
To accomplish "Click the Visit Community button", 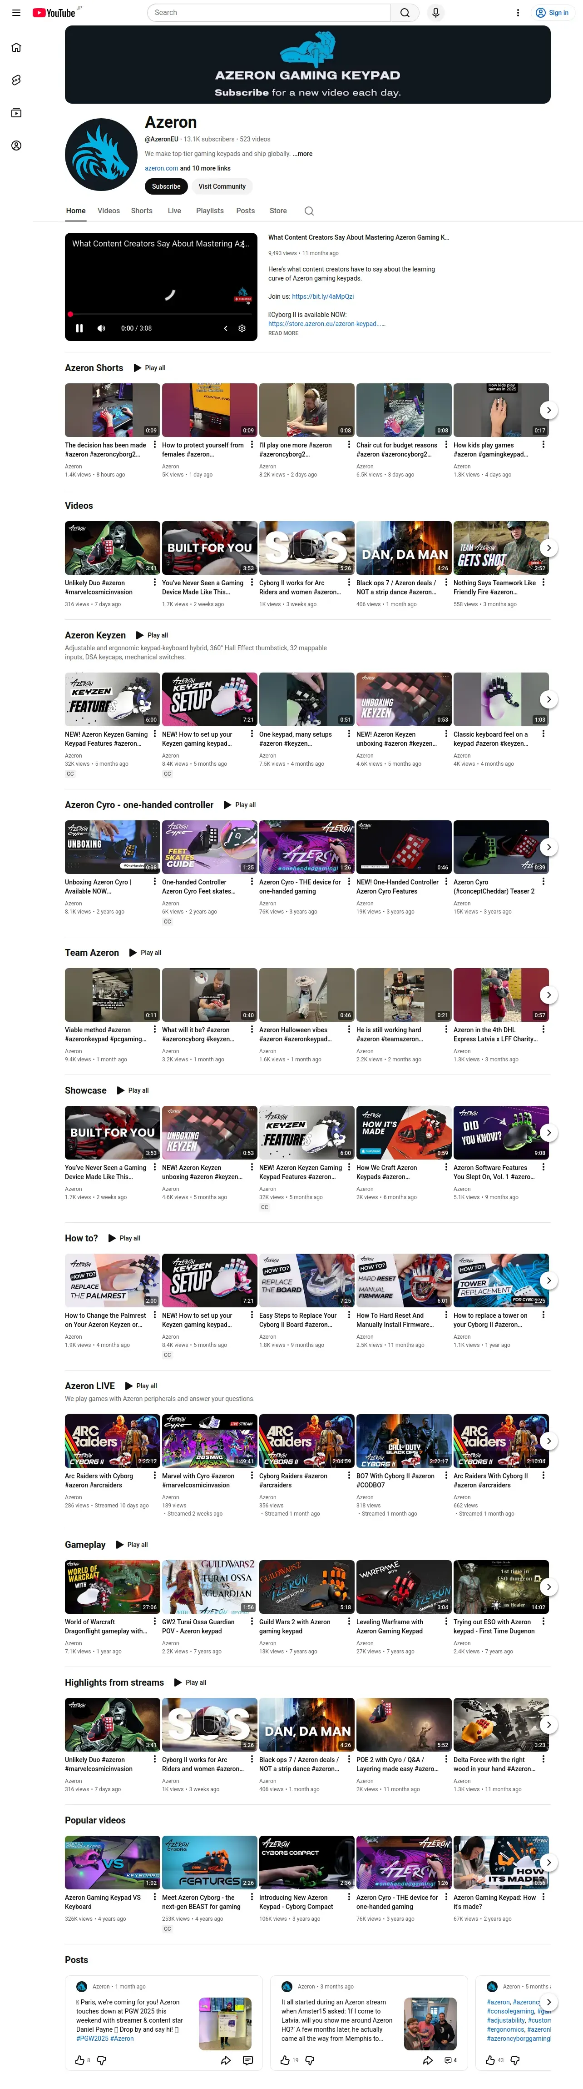I will point(222,186).
